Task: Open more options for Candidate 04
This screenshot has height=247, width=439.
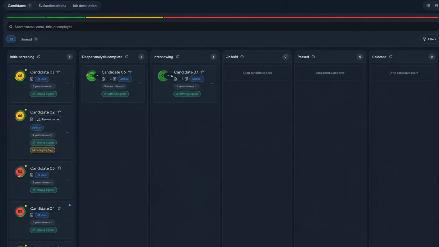Action: click(68, 220)
